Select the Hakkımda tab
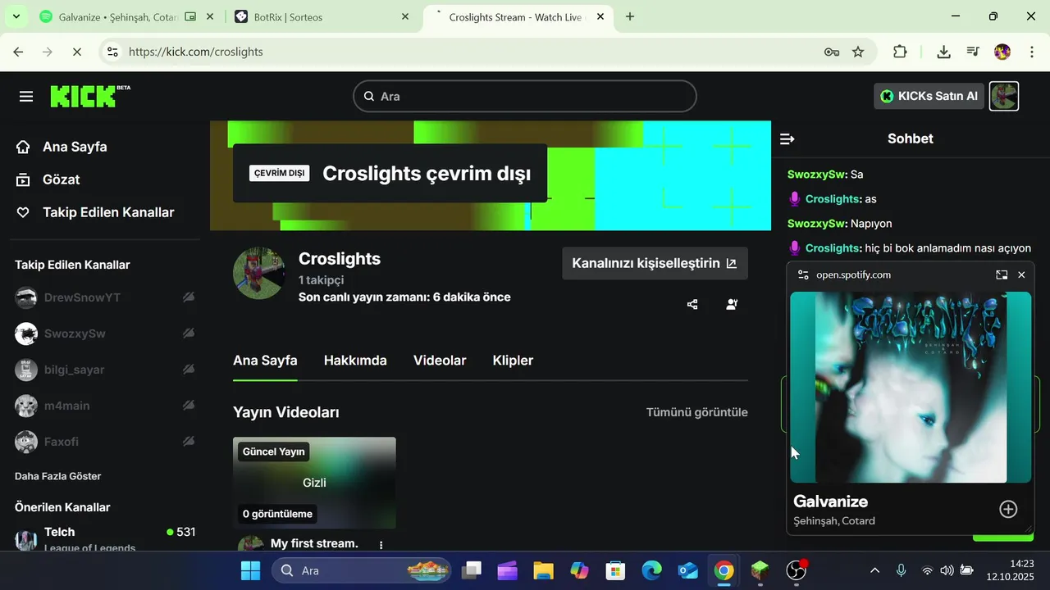 [x=355, y=361]
